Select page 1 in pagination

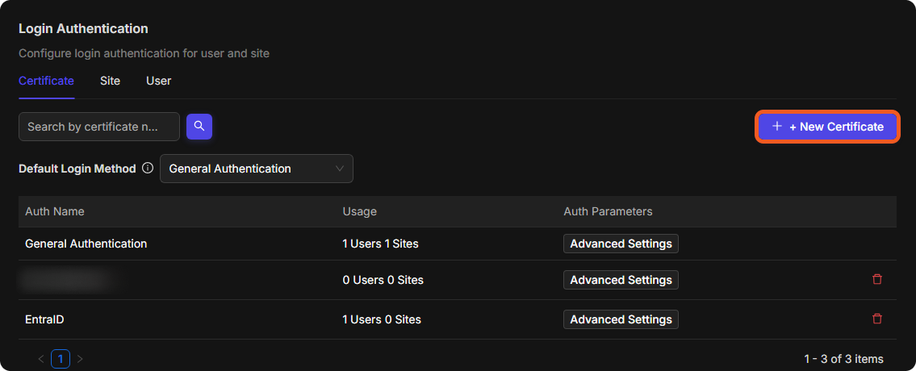[x=61, y=359]
